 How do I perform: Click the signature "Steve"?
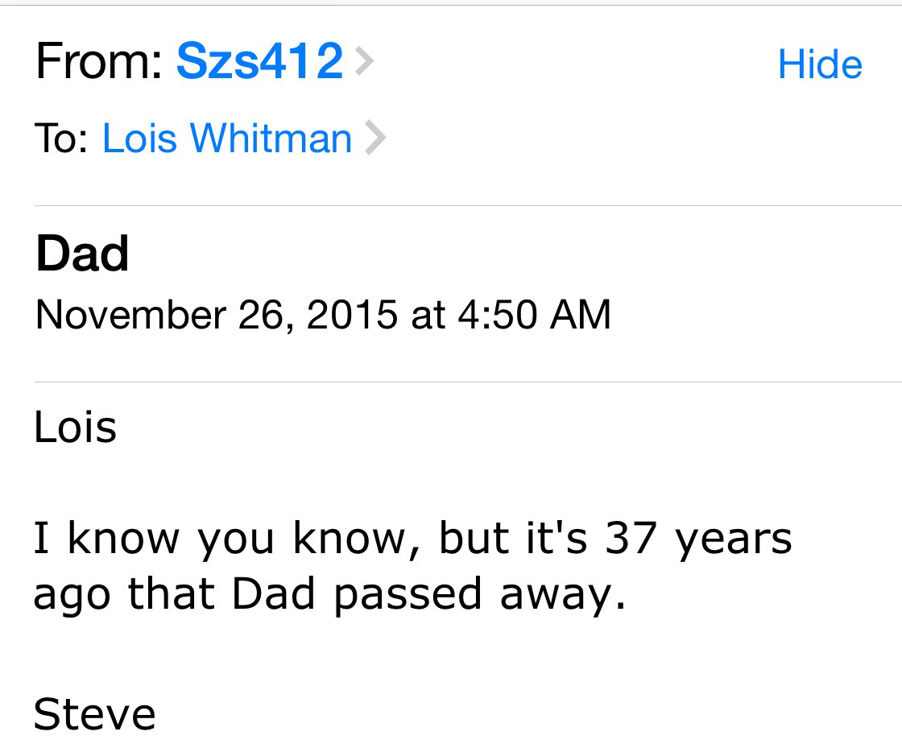pyautogui.click(x=94, y=713)
